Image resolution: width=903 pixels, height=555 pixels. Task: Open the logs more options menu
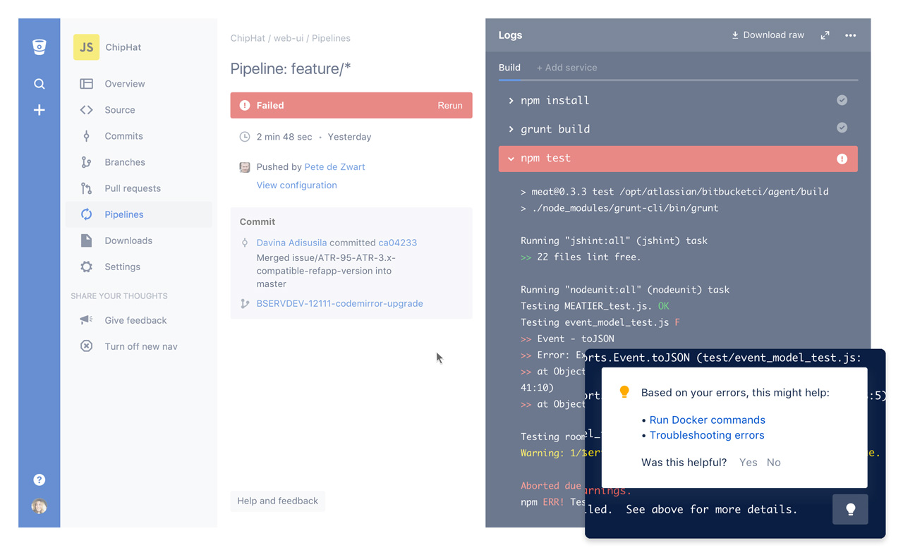[x=851, y=35]
